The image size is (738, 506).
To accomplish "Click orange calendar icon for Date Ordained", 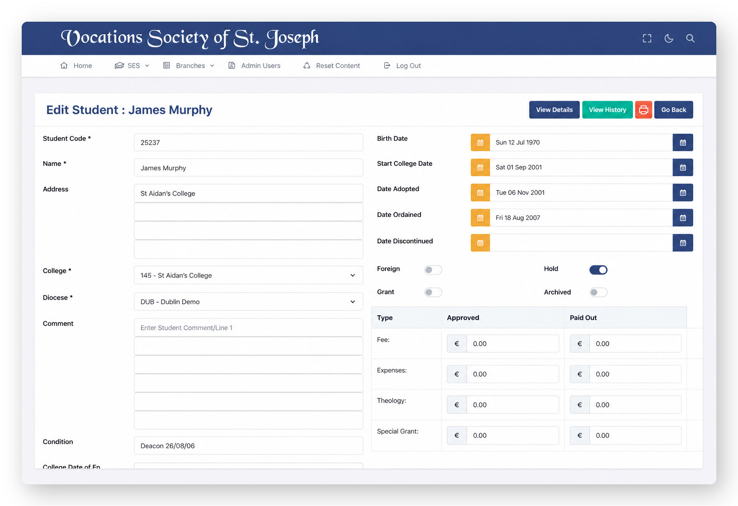I will [x=480, y=218].
